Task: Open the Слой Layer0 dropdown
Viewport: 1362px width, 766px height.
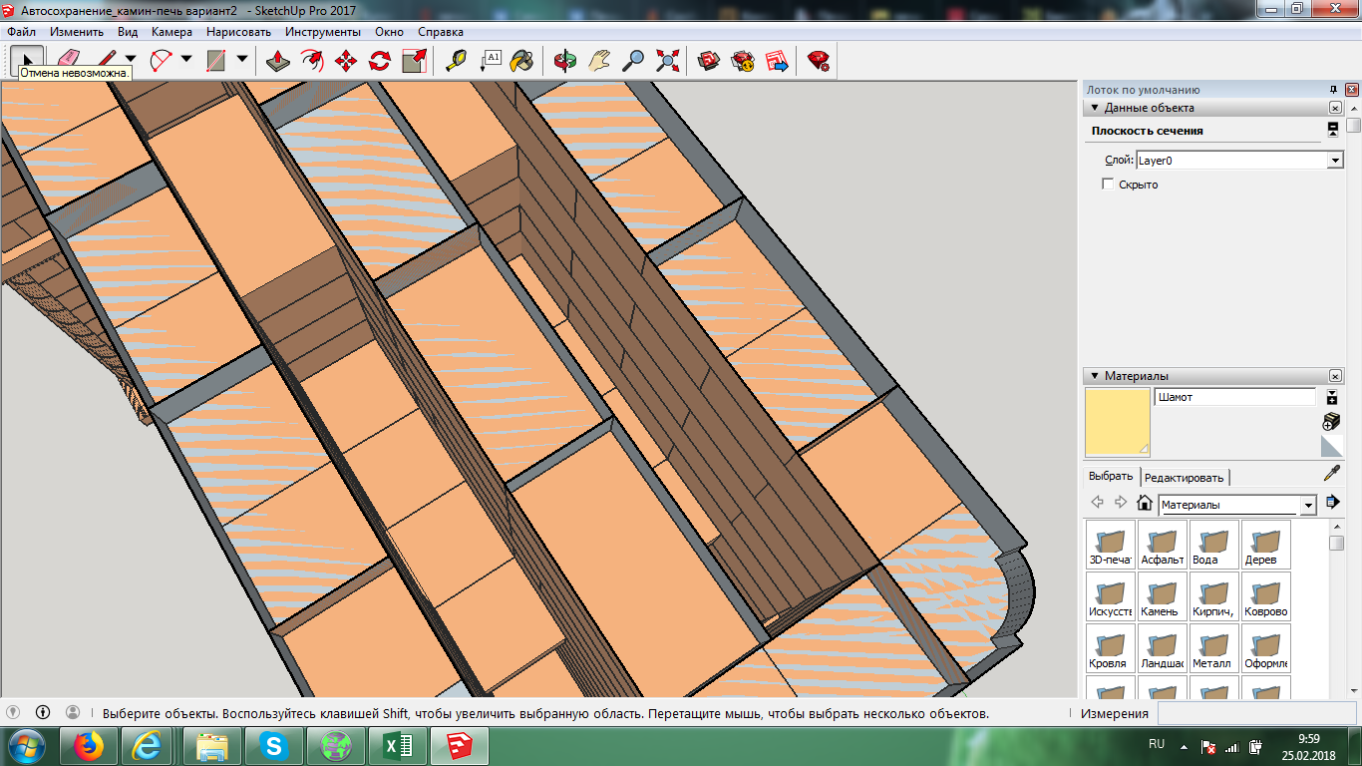Action: coord(1335,161)
